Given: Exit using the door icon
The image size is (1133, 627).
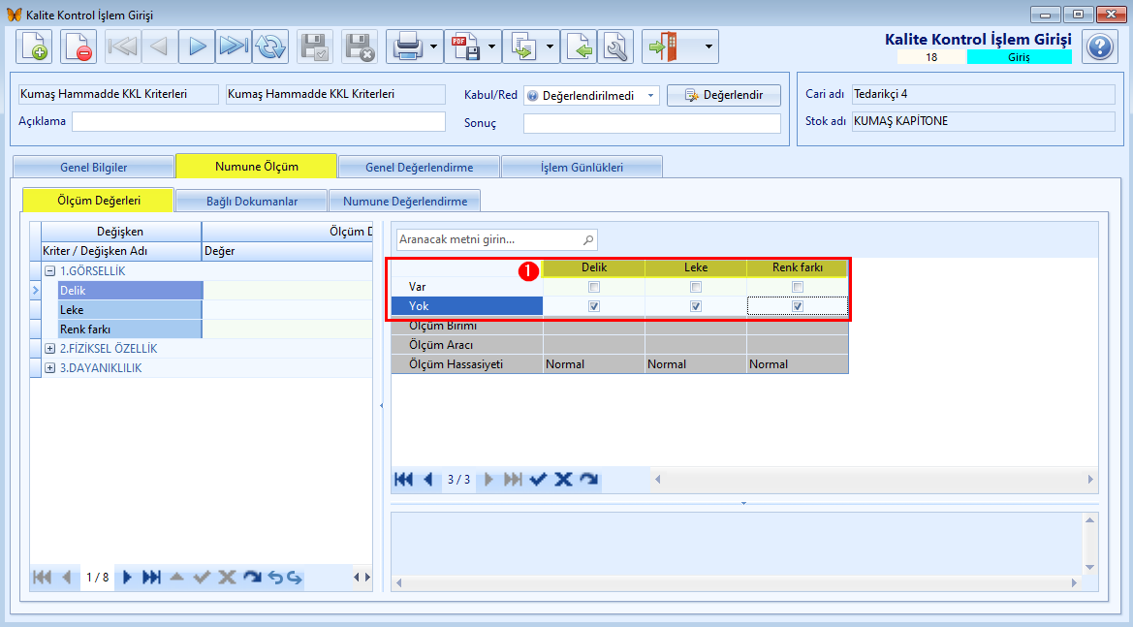Looking at the screenshot, I should pos(663,47).
